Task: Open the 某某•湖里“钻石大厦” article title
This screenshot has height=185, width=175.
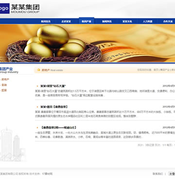Action: click(x=53, y=86)
